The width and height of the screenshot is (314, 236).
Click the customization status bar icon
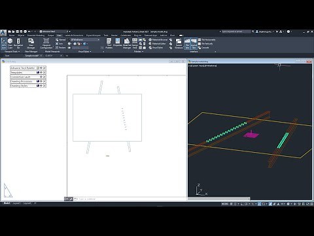point(311,204)
